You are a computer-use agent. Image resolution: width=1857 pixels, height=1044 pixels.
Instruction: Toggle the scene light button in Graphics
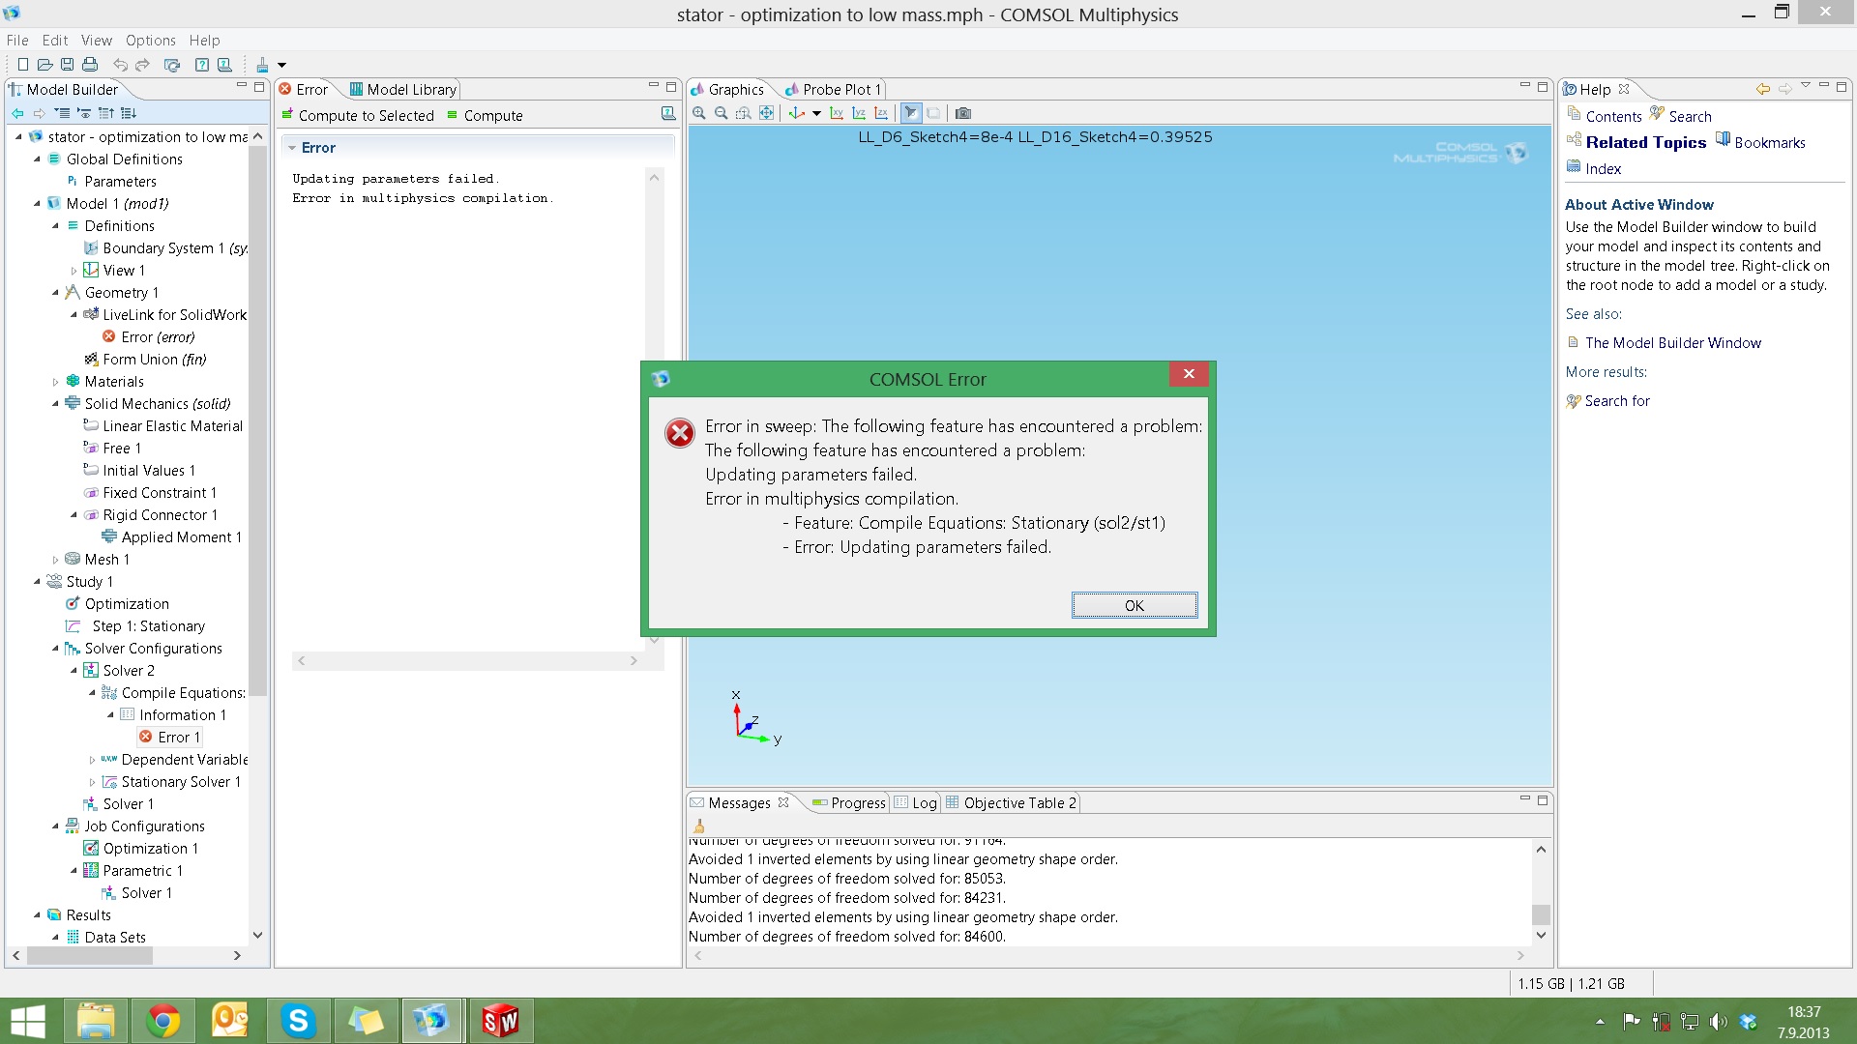tap(911, 113)
